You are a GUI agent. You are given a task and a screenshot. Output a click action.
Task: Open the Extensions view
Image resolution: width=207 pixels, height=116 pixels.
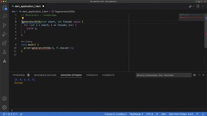click(x=5, y=43)
